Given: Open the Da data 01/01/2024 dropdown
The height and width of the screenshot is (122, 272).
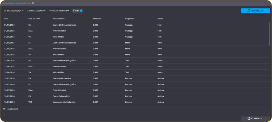Looking at the screenshot, I should click(x=14, y=11).
